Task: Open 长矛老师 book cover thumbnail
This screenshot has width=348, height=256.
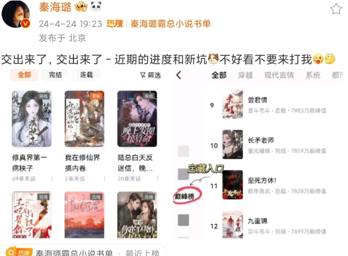Action: point(233,144)
